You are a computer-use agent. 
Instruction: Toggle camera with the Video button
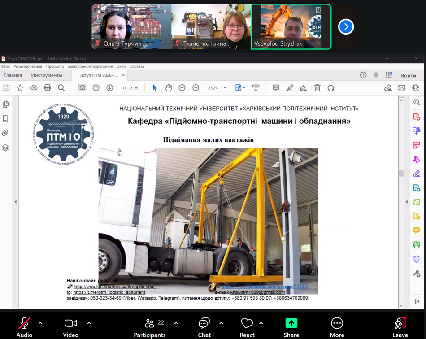point(70,326)
